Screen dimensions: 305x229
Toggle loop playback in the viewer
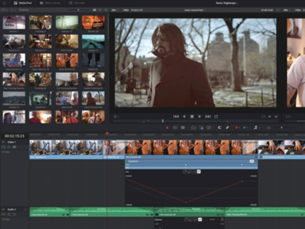(216, 116)
